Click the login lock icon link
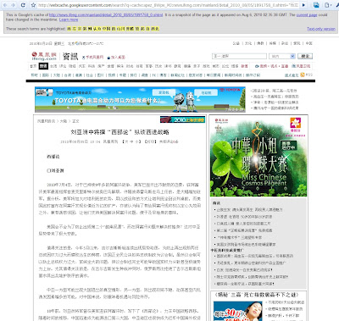 [108, 58]
